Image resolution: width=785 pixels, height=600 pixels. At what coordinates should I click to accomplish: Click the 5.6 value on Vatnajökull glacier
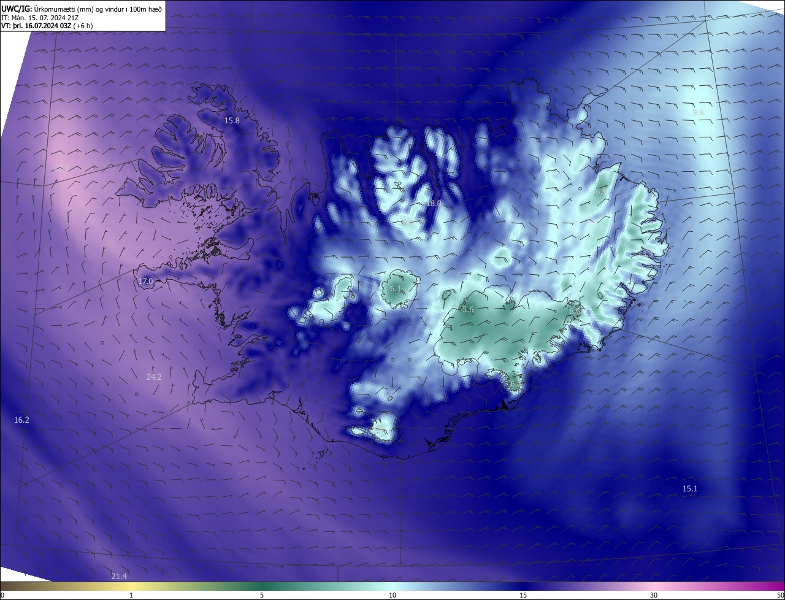pyautogui.click(x=468, y=310)
